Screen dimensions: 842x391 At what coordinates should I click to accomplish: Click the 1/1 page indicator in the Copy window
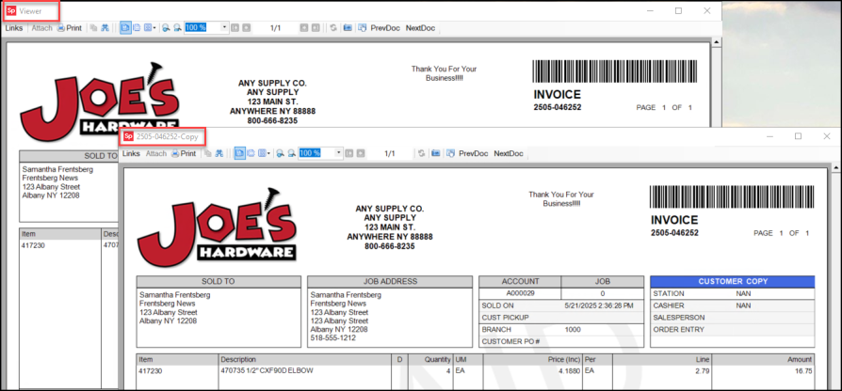click(390, 153)
